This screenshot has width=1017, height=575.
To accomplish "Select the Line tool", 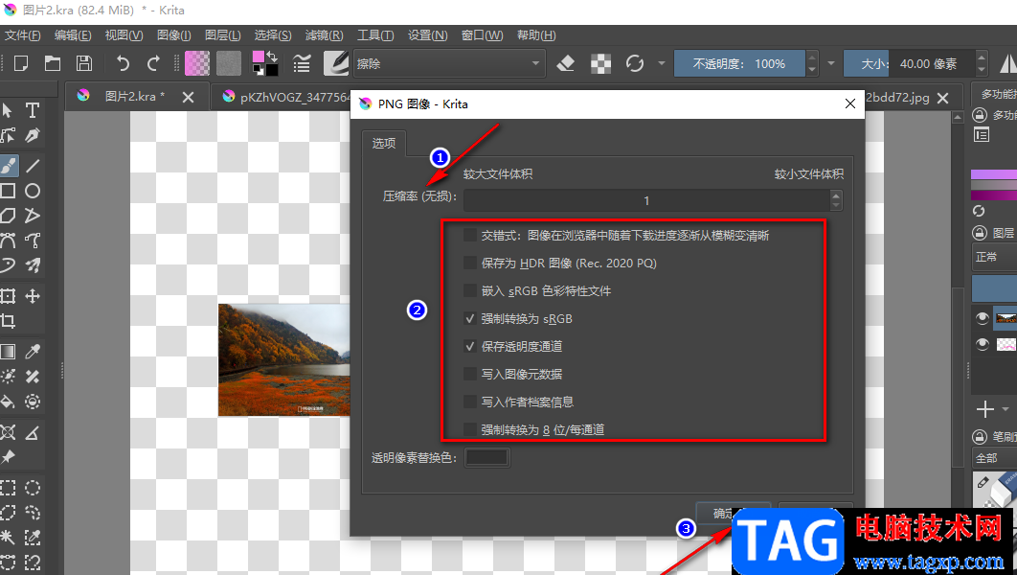I will click(x=32, y=166).
